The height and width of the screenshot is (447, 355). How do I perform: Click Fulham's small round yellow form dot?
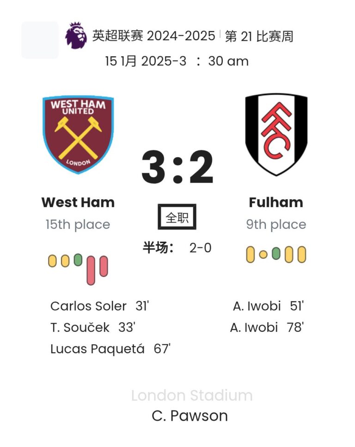pos(263,254)
